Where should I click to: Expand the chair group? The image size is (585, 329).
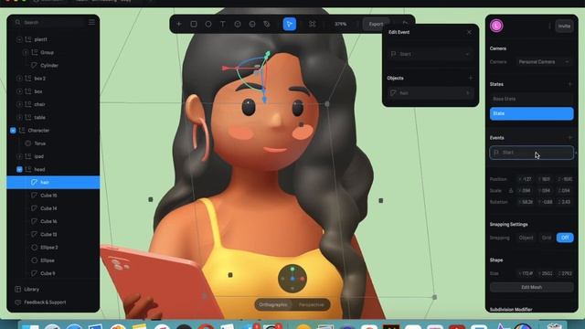pyautogui.click(x=19, y=104)
